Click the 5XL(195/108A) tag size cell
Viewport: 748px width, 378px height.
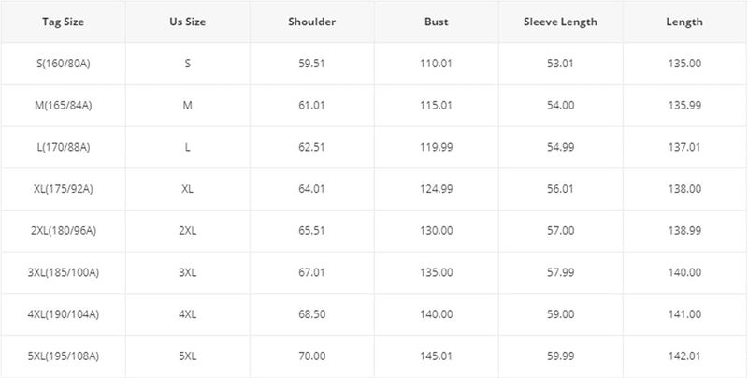pyautogui.click(x=64, y=356)
